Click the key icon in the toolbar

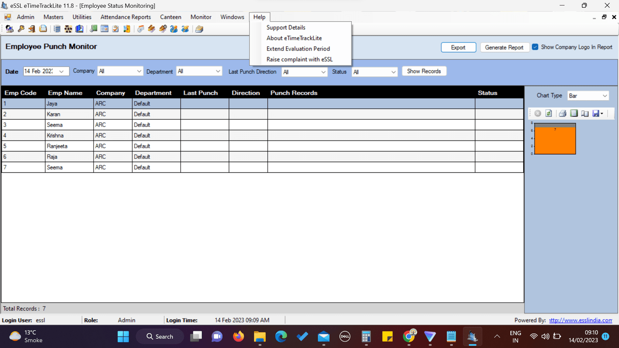21,29
